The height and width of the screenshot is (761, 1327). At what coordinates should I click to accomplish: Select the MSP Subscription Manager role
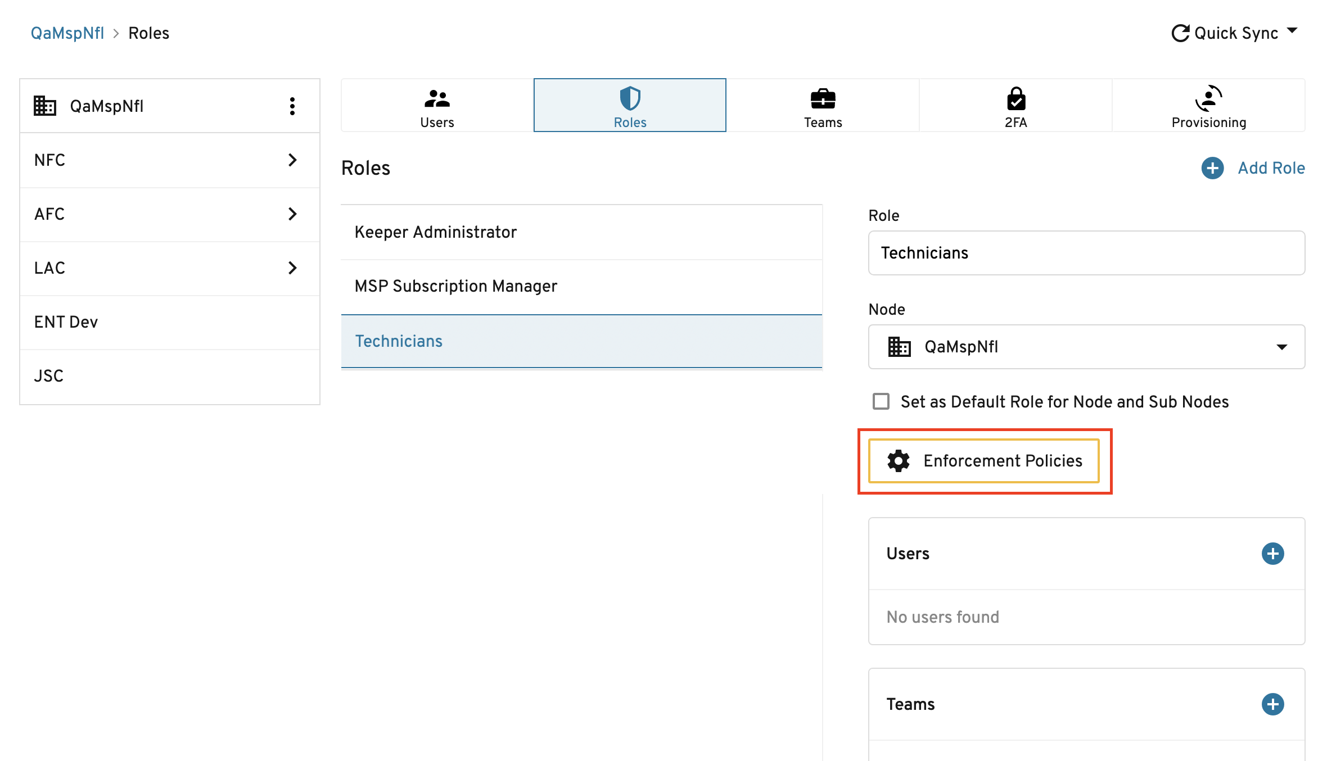coord(581,286)
